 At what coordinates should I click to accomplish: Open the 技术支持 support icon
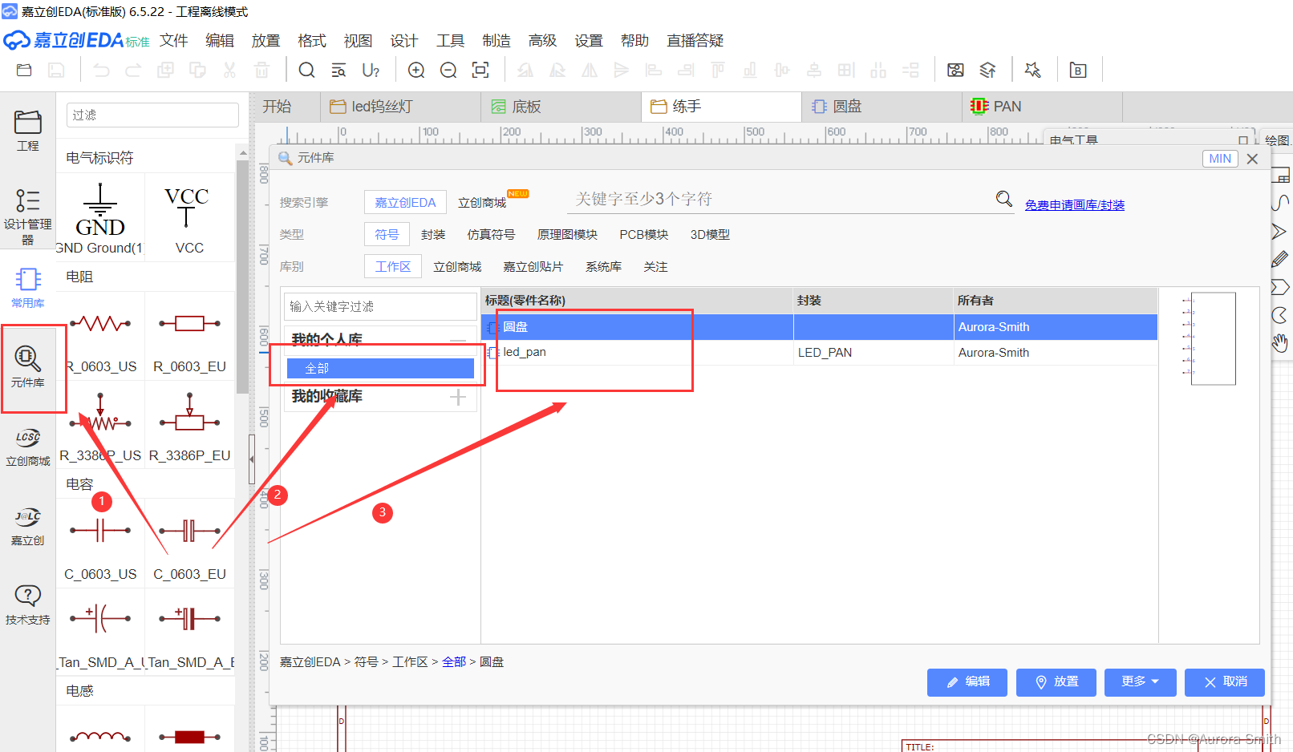[x=27, y=605]
